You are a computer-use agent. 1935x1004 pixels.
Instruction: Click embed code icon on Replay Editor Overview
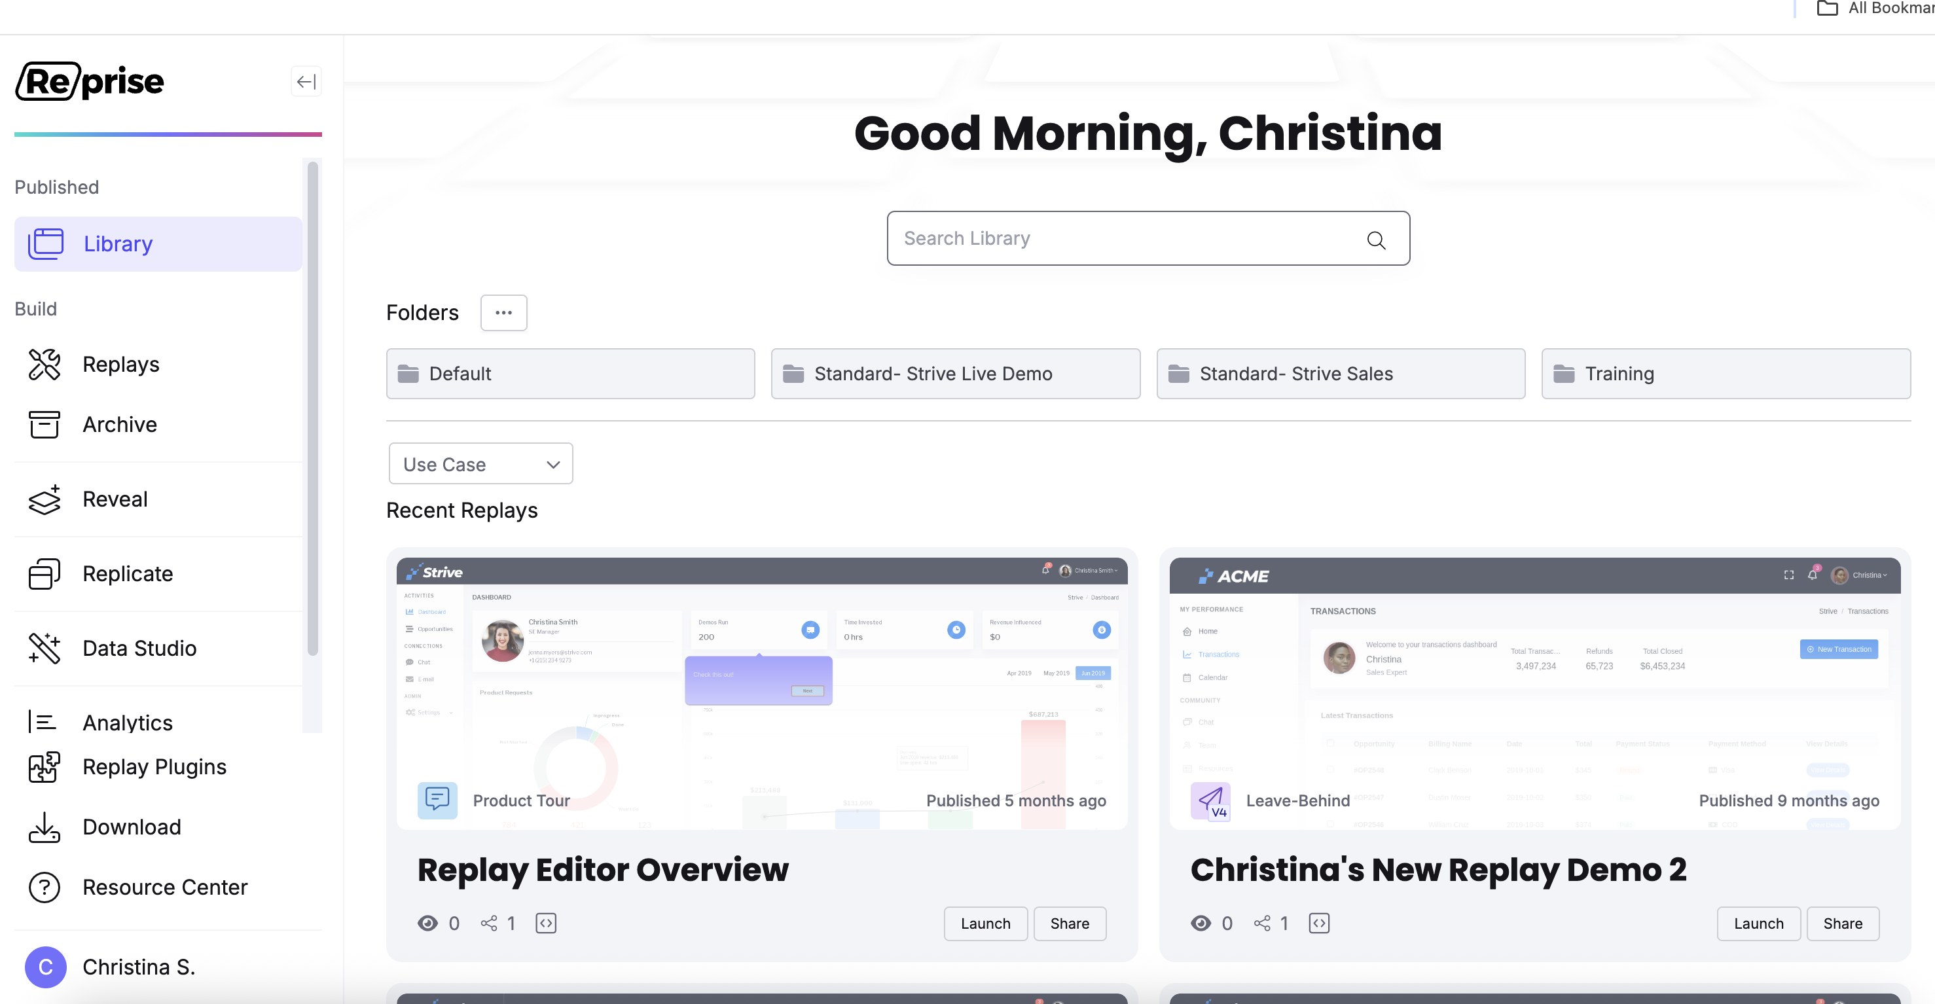[546, 923]
